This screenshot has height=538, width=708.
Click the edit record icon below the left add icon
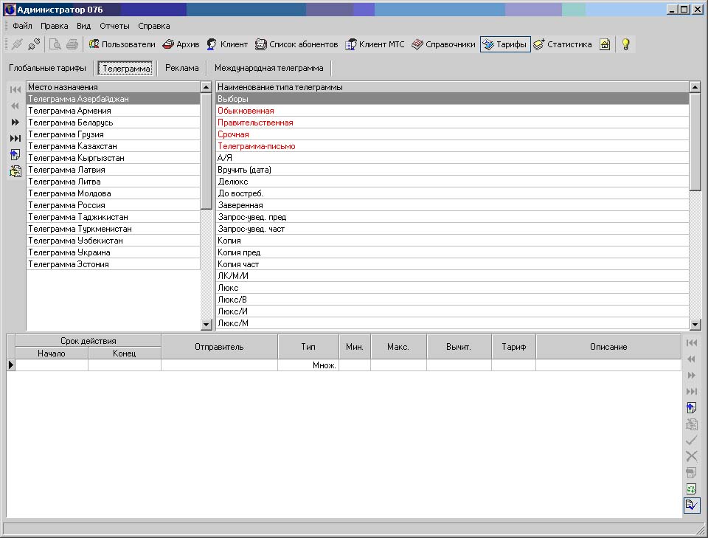[15, 171]
